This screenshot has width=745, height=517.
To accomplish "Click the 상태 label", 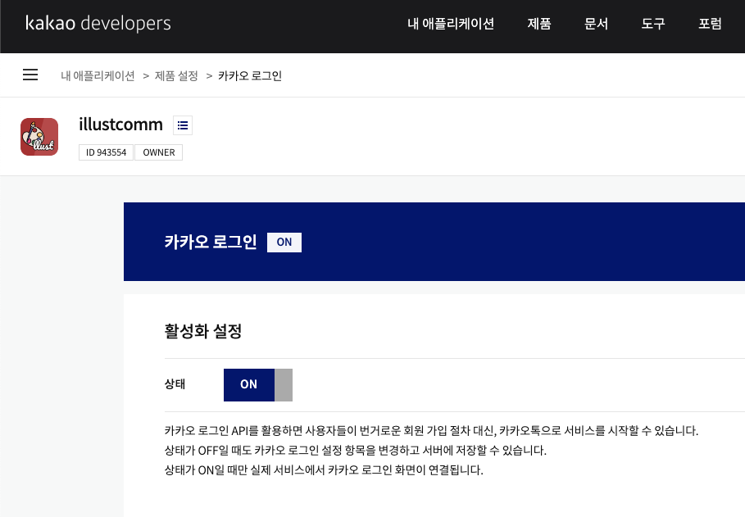I will click(175, 384).
